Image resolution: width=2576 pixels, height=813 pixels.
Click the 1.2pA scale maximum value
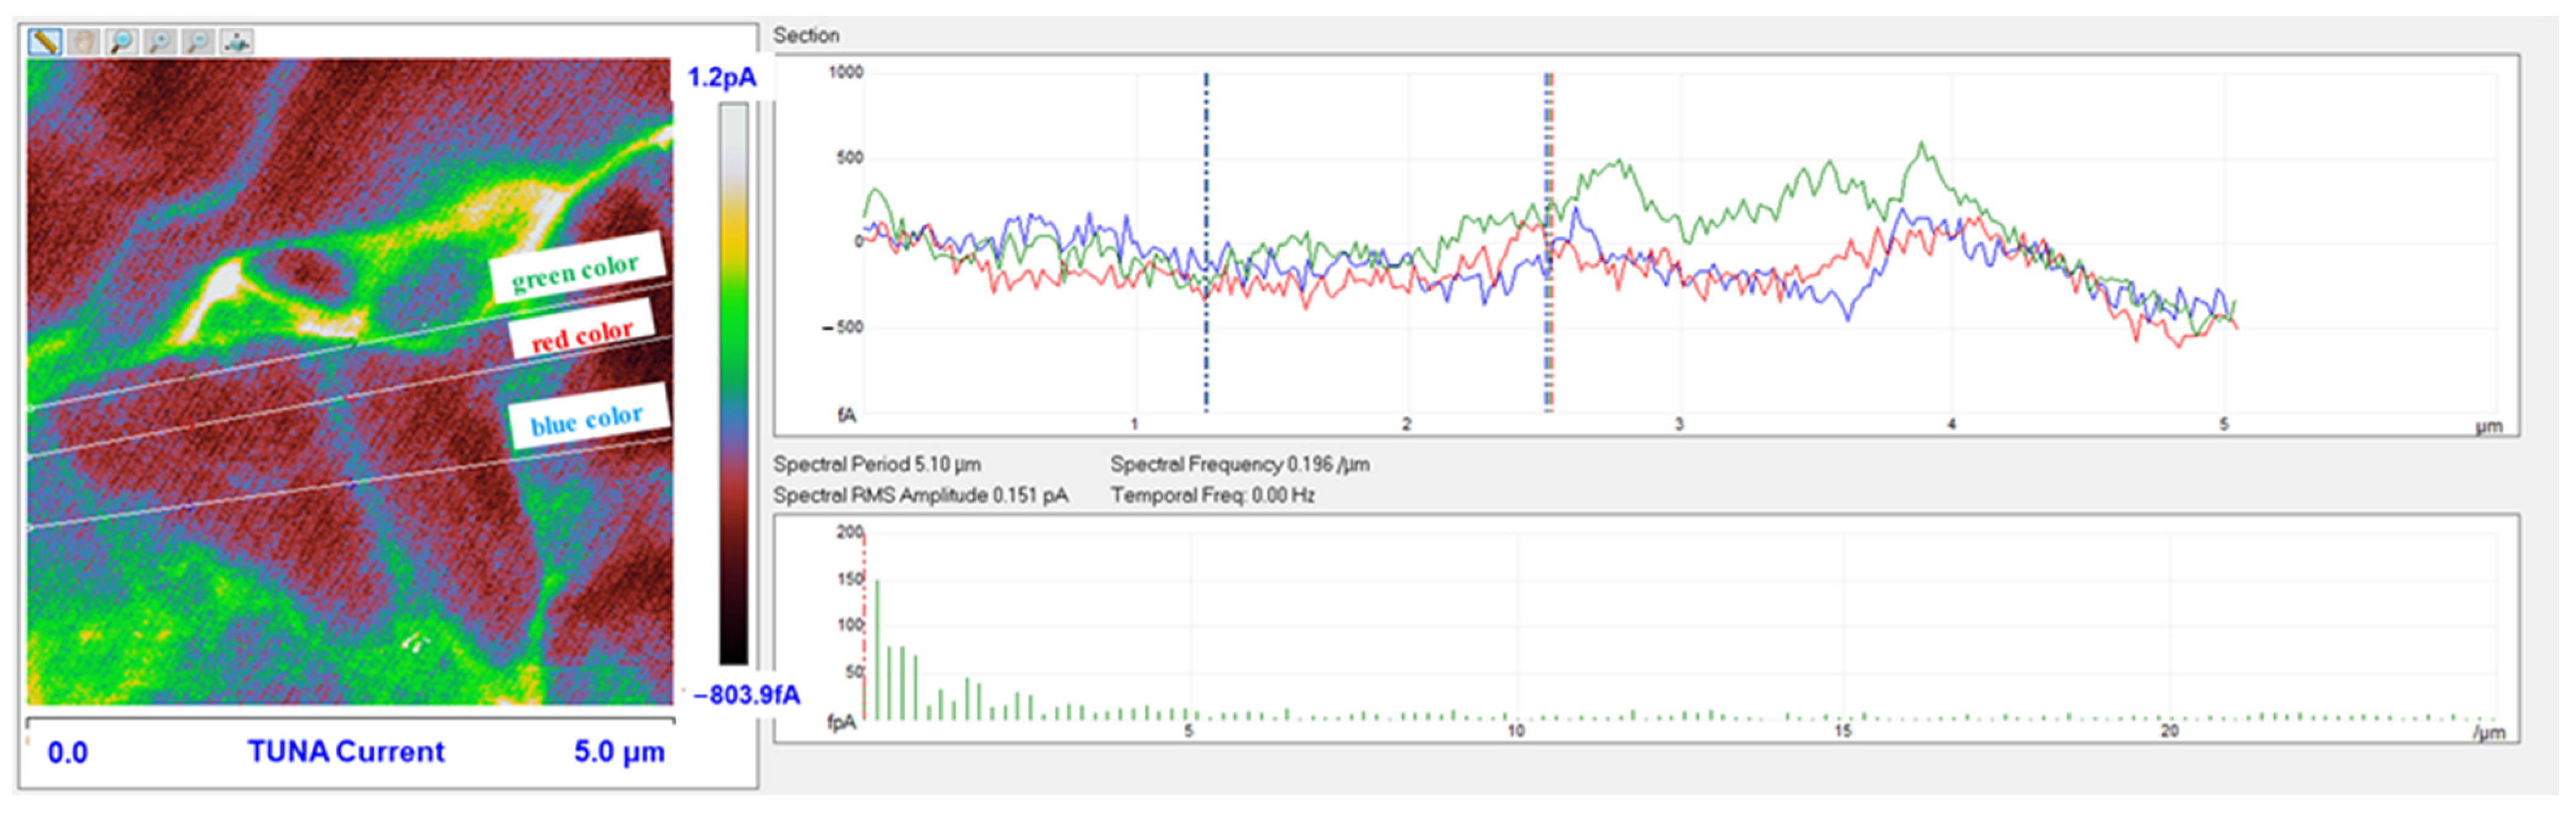tap(721, 78)
